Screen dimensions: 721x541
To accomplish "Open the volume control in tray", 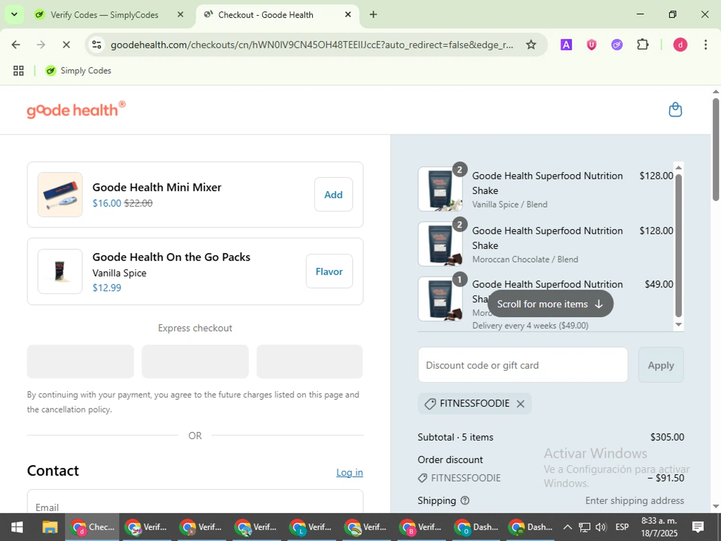I will pyautogui.click(x=601, y=527).
